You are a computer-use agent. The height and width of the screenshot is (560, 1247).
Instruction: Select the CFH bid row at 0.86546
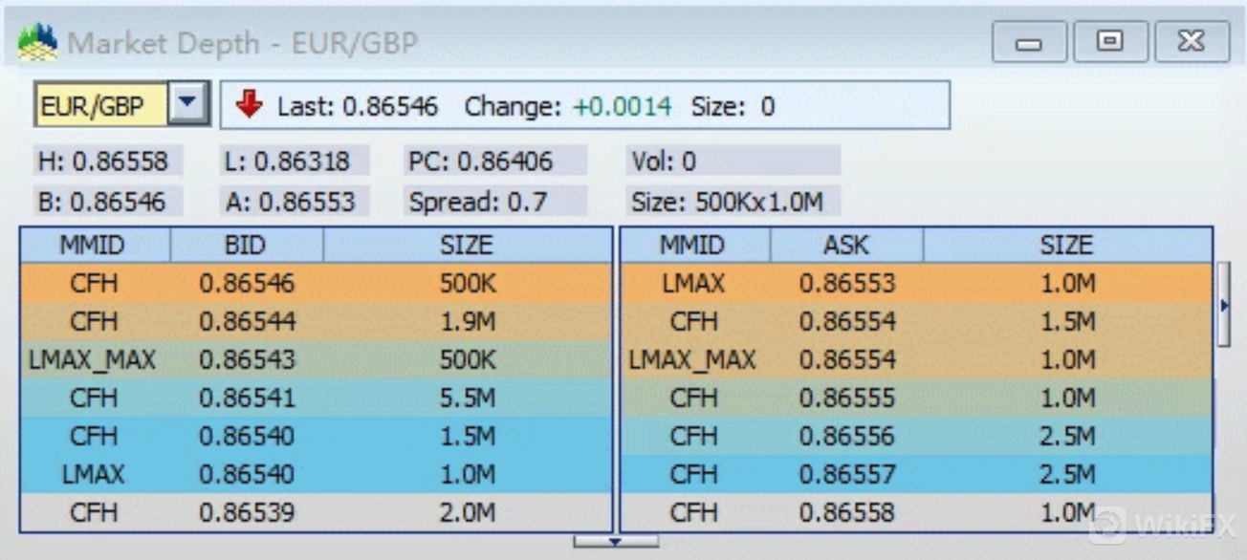[x=316, y=284]
